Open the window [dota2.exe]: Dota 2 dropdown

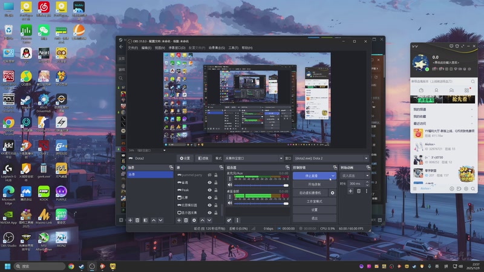point(331,158)
